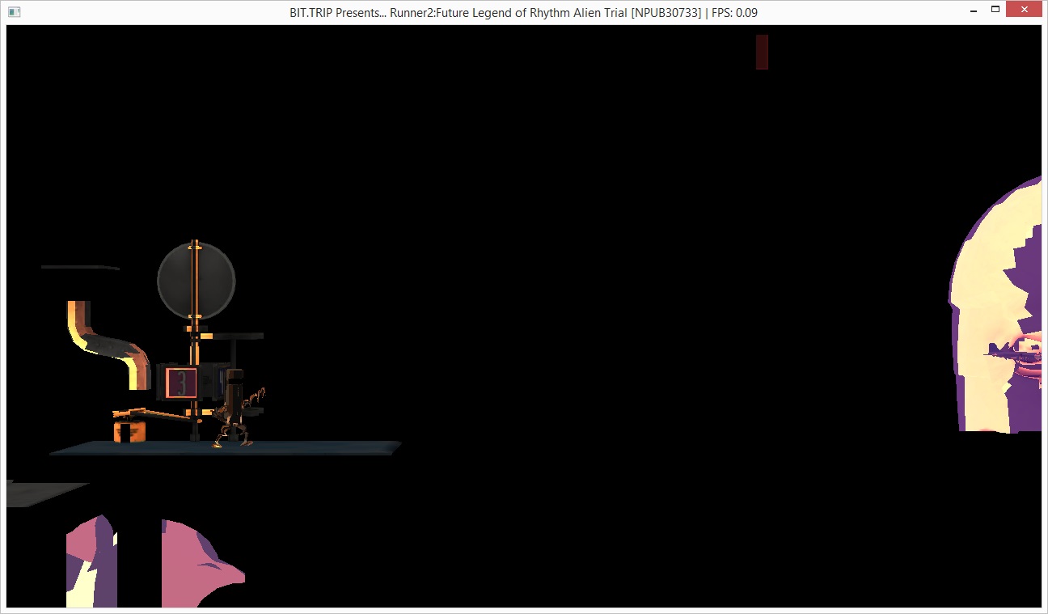The image size is (1048, 614).
Task: Click the orange bent pipe
Action: 108,344
